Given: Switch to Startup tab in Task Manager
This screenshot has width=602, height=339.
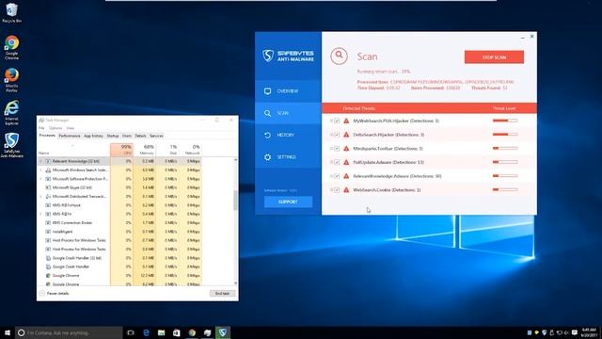Looking at the screenshot, I should pyautogui.click(x=113, y=136).
